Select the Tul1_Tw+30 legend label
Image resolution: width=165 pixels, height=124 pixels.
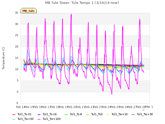point(145,114)
